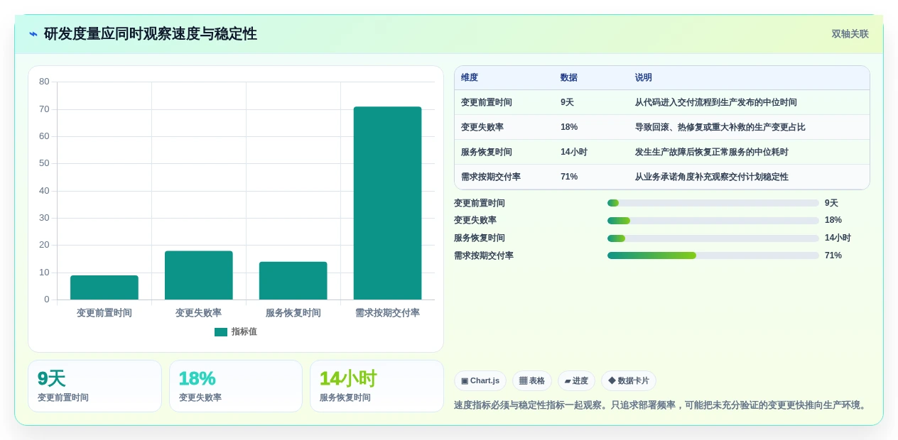
Task: Click the 变更前置时间 progress row label
Action: click(x=480, y=203)
